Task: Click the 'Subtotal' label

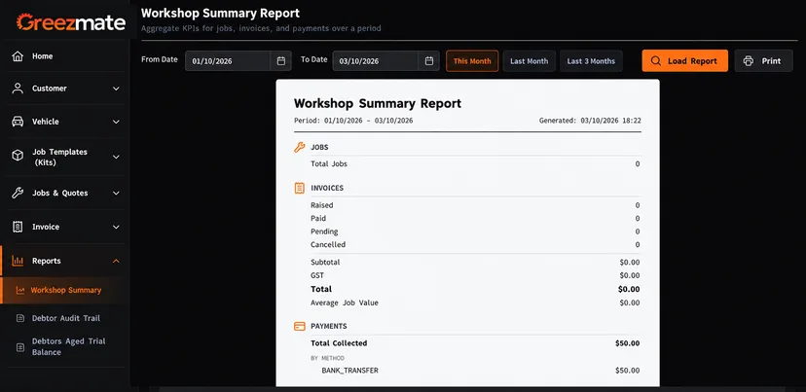Action: coord(325,263)
